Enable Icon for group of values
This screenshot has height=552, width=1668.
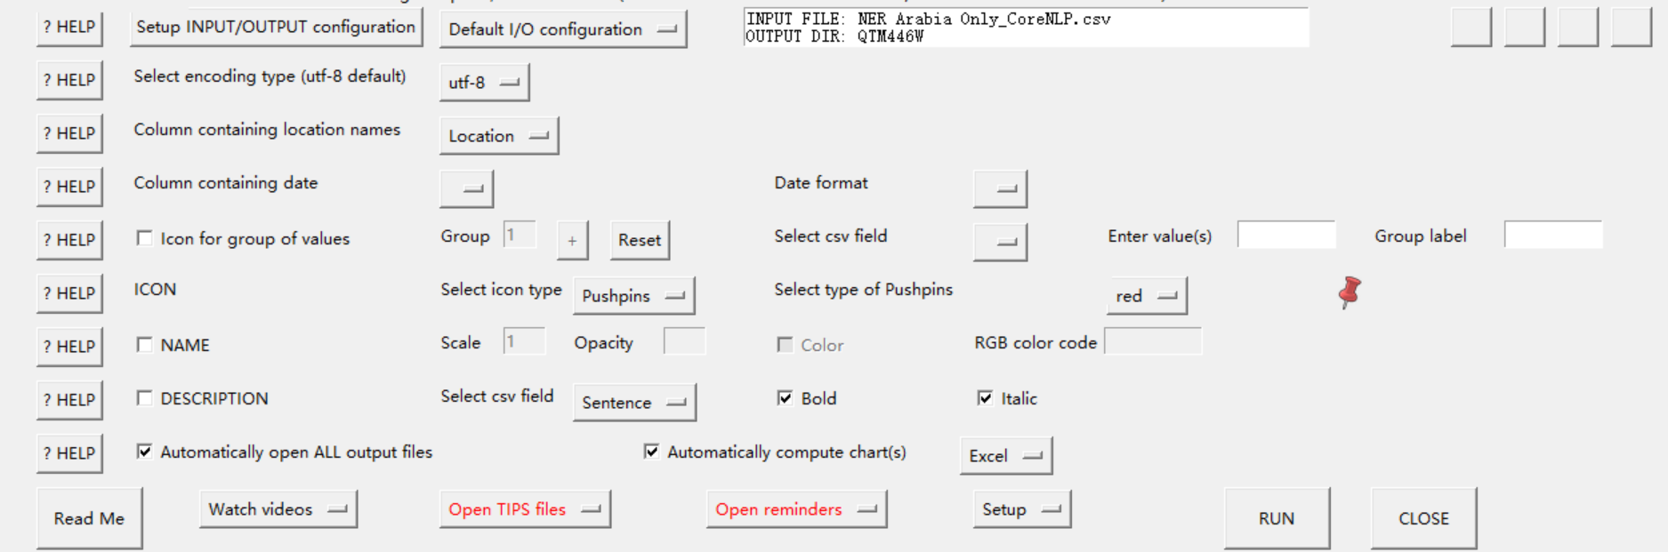point(145,238)
